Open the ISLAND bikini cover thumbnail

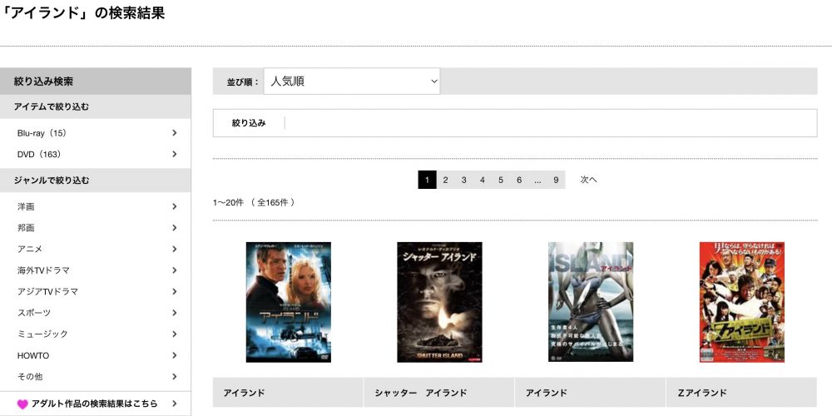pyautogui.click(x=591, y=302)
